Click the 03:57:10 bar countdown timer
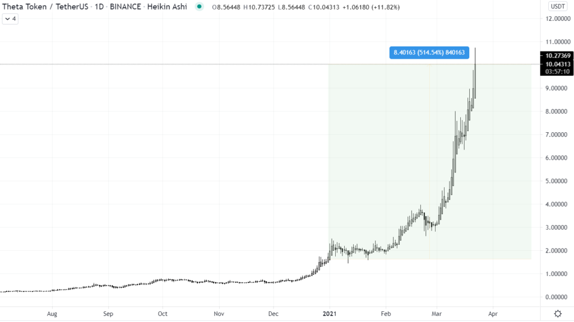The image size is (574, 322). click(x=557, y=72)
